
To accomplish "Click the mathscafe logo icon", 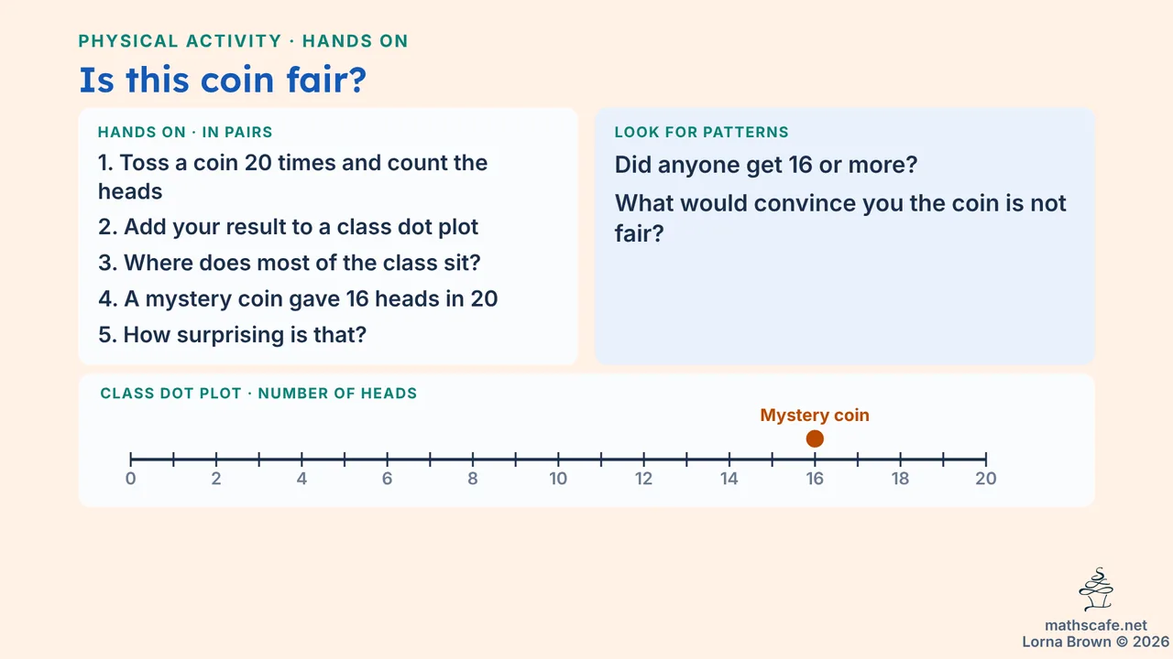I will point(1096,589).
